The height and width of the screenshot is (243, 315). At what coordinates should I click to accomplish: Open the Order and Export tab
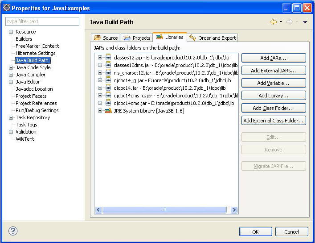click(213, 38)
